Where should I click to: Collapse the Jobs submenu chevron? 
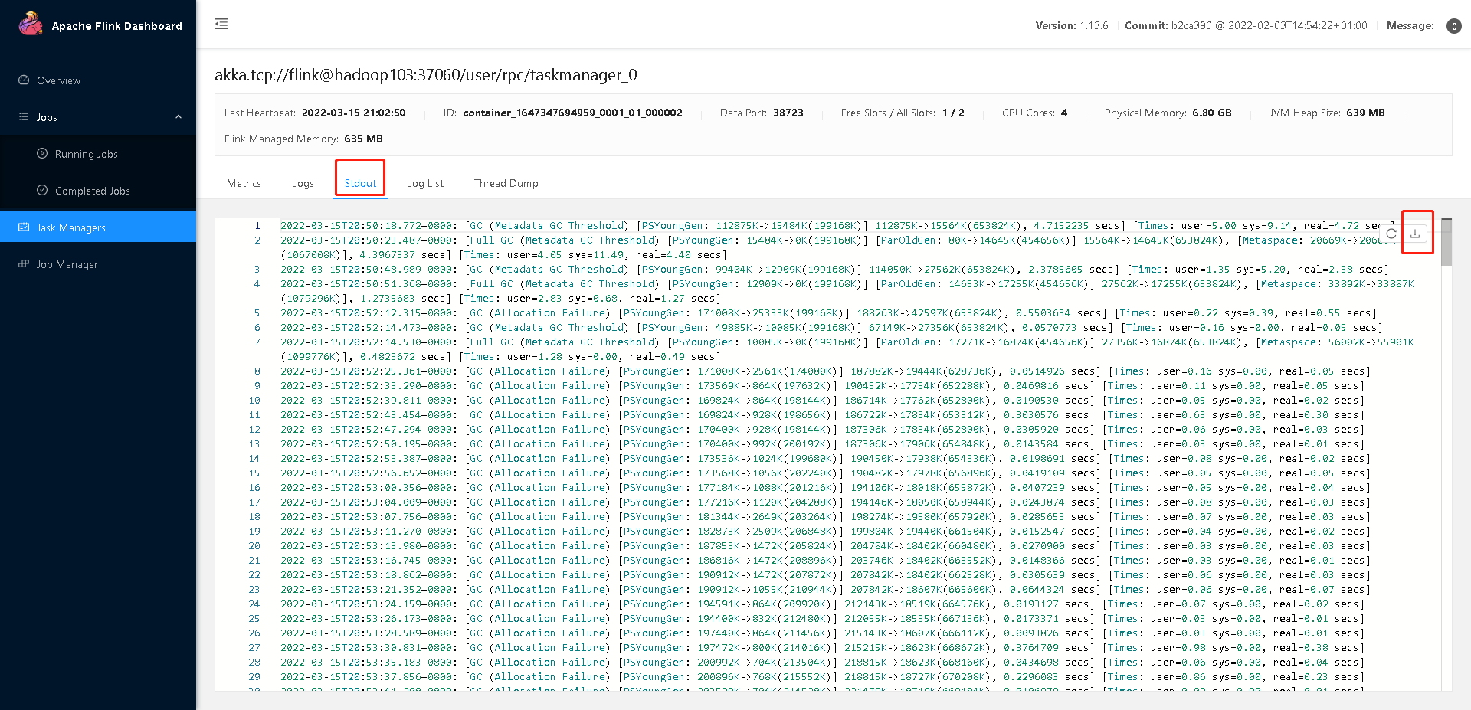click(179, 117)
